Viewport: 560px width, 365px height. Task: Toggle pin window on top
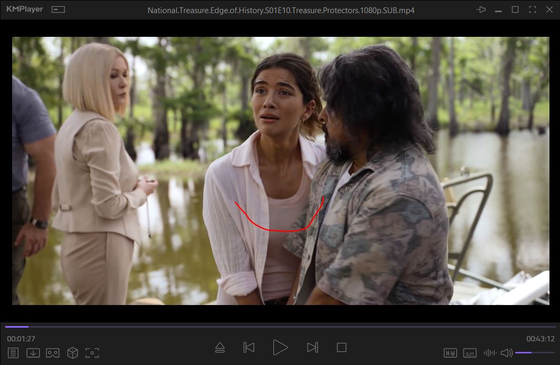click(x=480, y=9)
